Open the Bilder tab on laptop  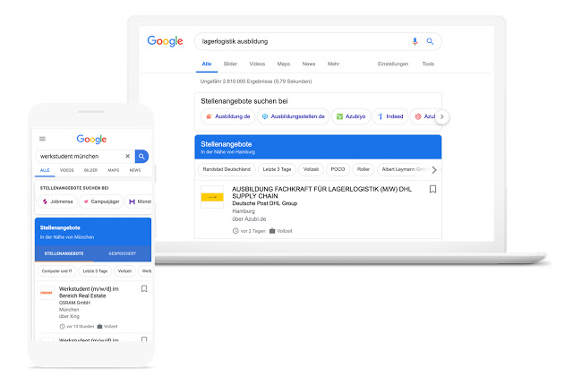click(230, 64)
